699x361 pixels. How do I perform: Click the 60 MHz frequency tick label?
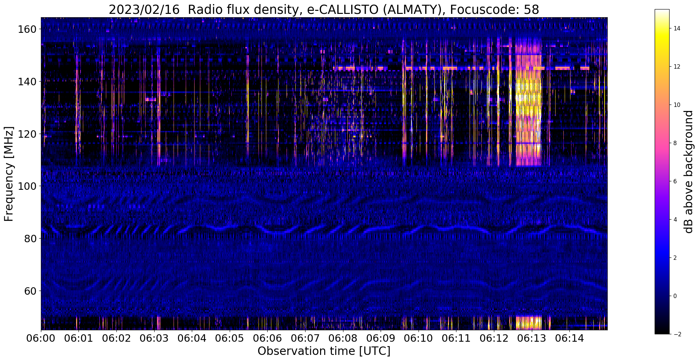pos(30,291)
